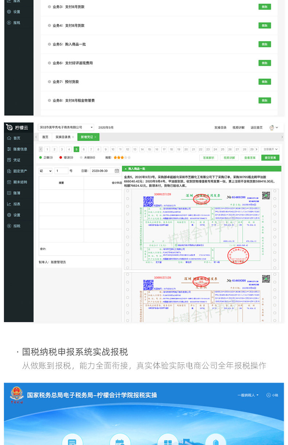Click the info icon beside 业务4
The height and width of the screenshot is (445, 288).
pyautogui.click(x=50, y=26)
